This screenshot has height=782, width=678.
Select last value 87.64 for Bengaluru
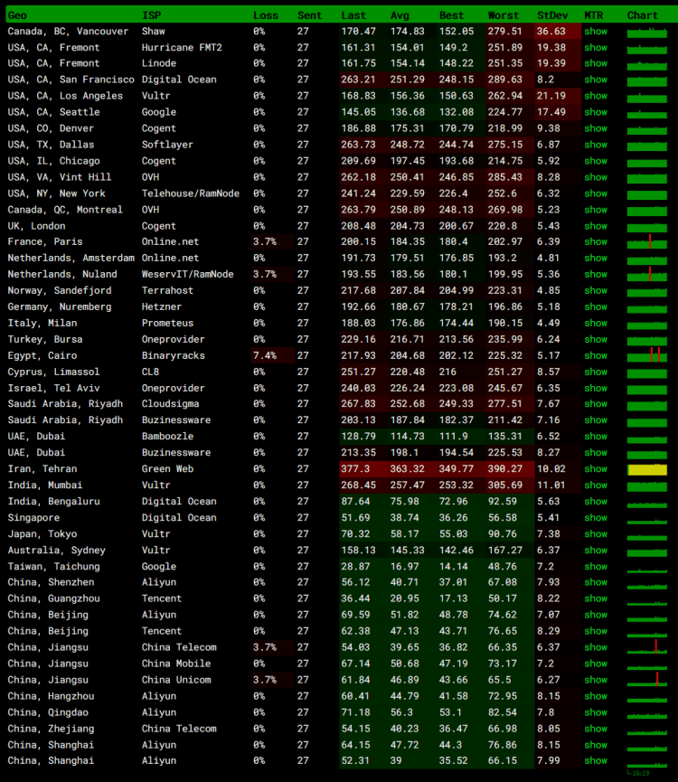pos(355,502)
